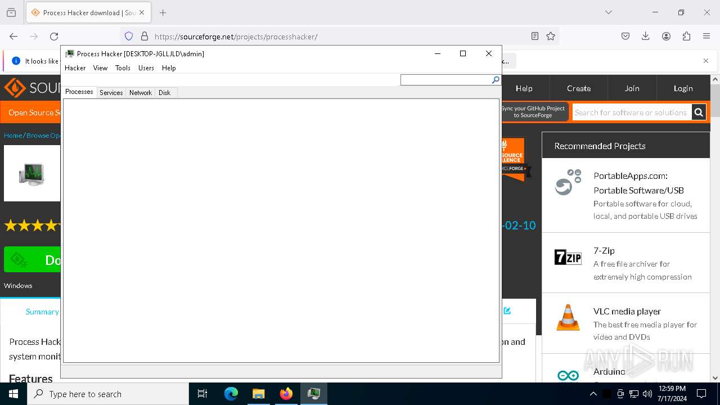Click the SourceForge Login link
This screenshot has width=720, height=405.
click(x=683, y=88)
